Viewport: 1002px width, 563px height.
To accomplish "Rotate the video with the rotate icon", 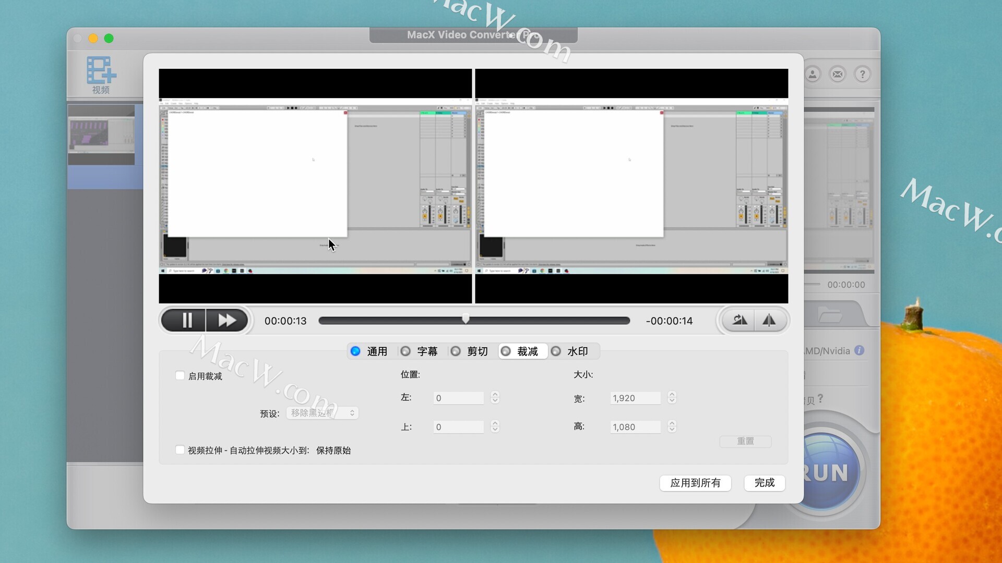I will click(739, 320).
